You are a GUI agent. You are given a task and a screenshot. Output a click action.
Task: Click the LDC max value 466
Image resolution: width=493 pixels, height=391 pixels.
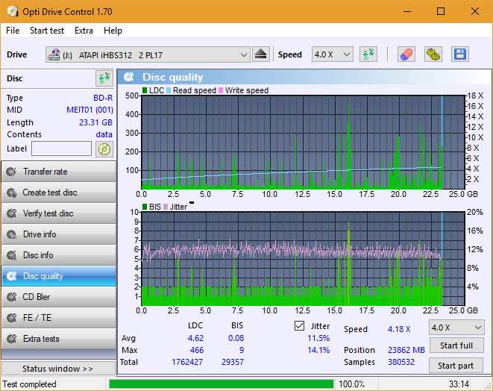point(197,350)
